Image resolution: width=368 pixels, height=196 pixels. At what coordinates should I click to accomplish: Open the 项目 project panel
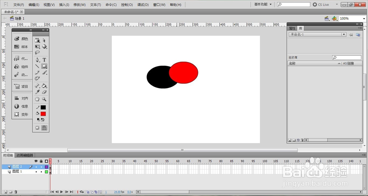(x=21, y=86)
